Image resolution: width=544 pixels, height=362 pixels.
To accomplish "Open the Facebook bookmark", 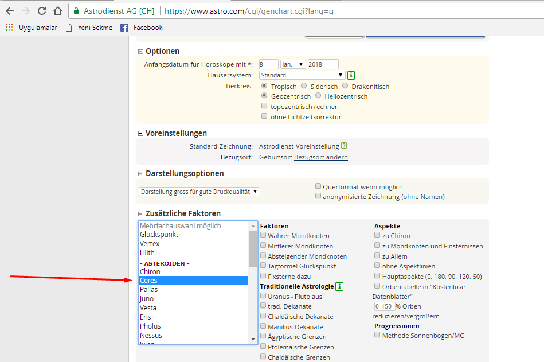I will pyautogui.click(x=141, y=28).
